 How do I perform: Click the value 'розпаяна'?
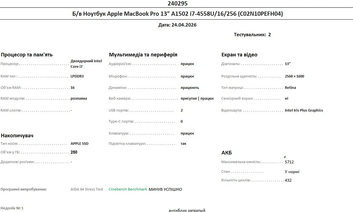click(x=79, y=99)
